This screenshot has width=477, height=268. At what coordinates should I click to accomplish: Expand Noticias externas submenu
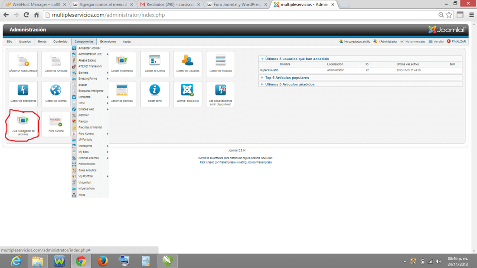point(90,158)
